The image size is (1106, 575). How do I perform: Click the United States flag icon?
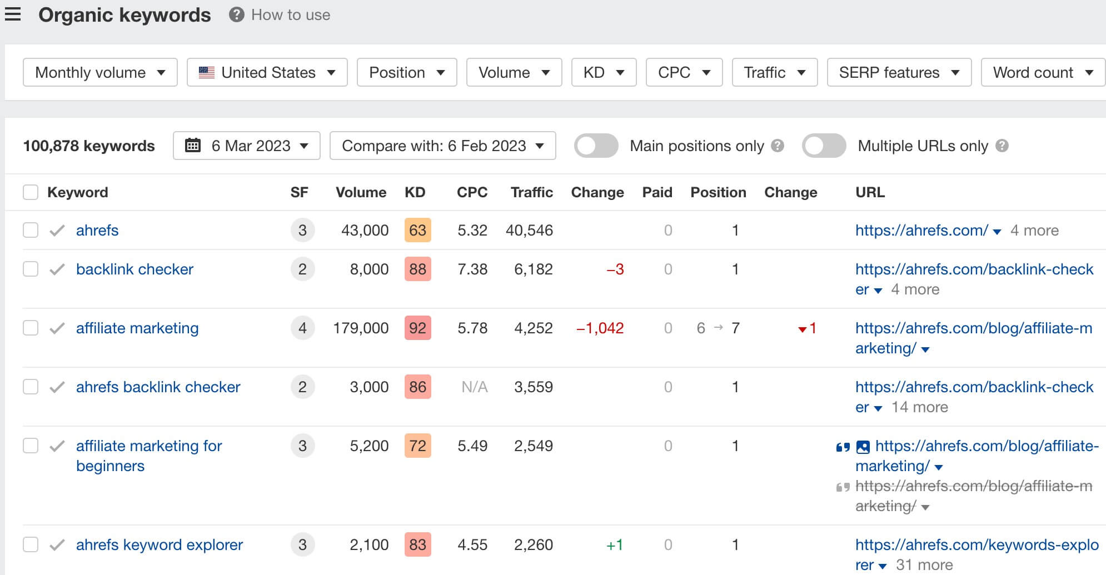click(207, 72)
